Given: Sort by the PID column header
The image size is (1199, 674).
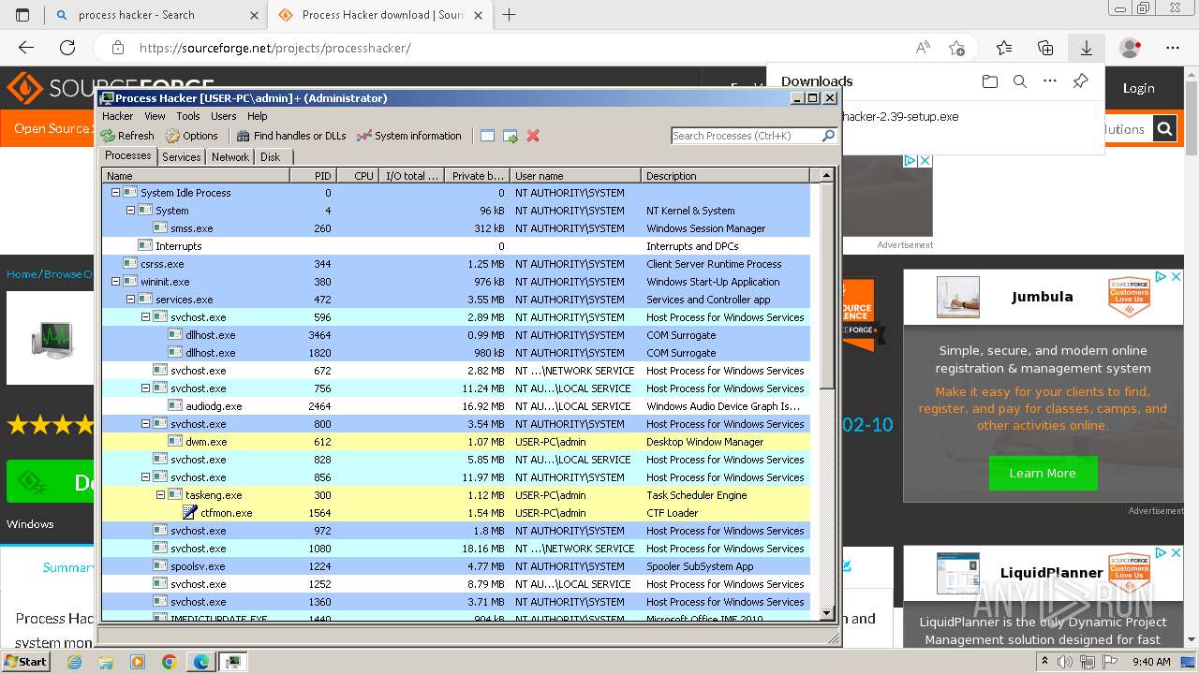Looking at the screenshot, I should click(x=312, y=175).
